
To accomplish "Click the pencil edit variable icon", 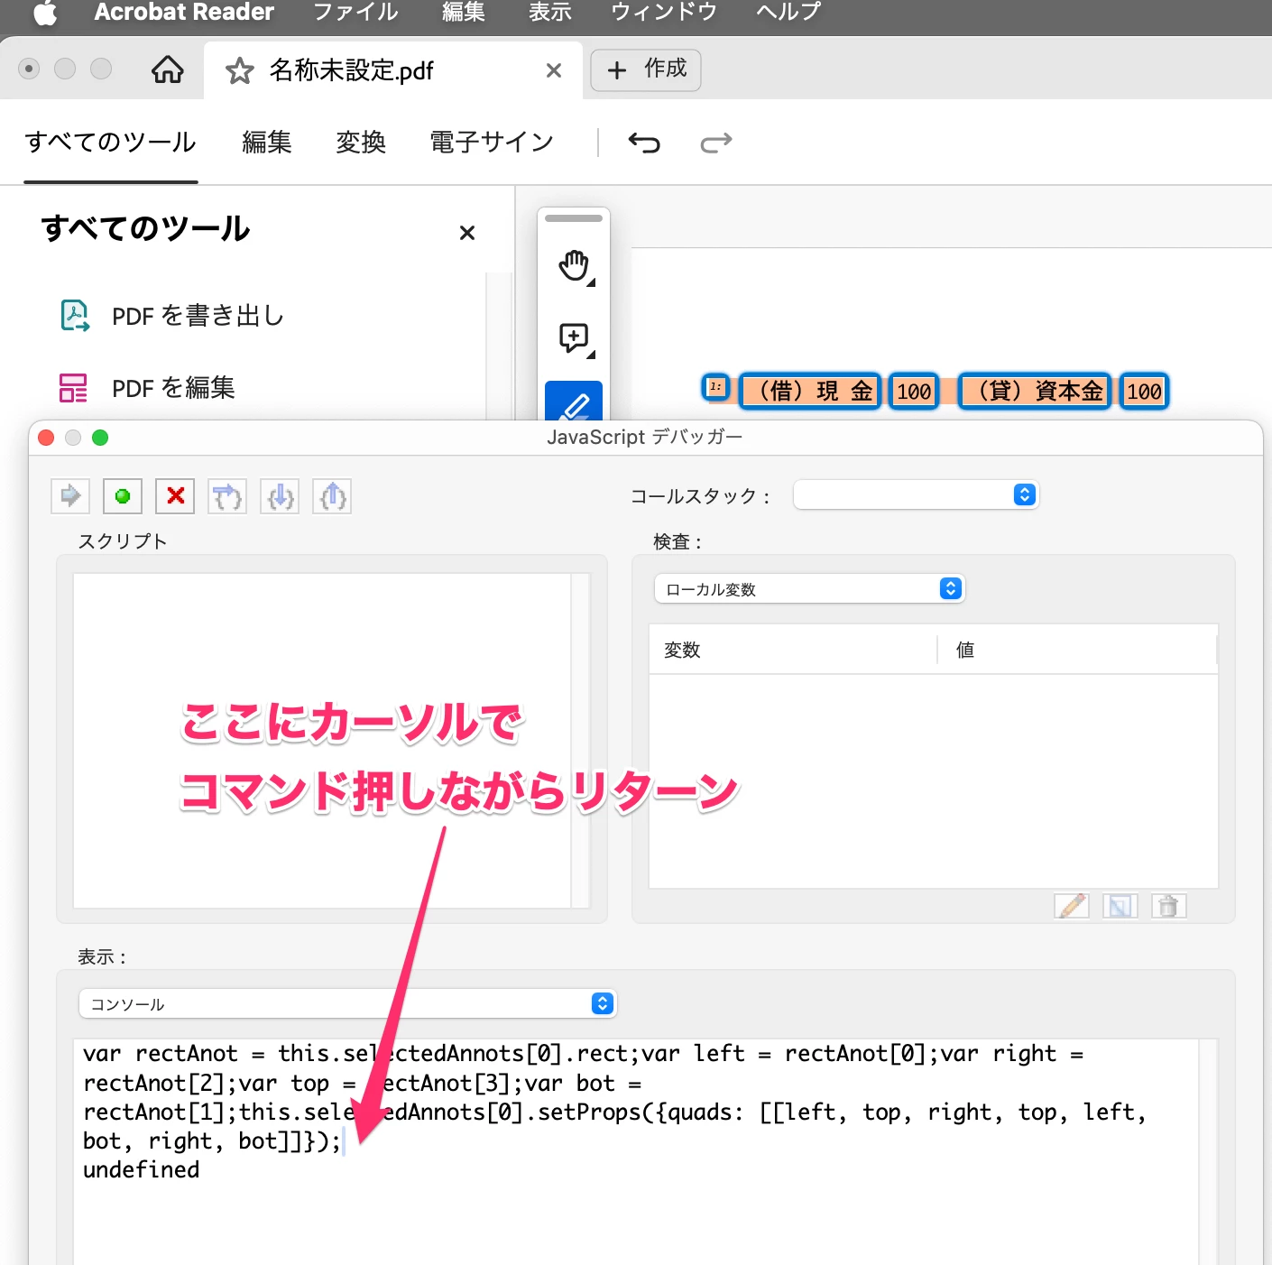I will (1072, 906).
